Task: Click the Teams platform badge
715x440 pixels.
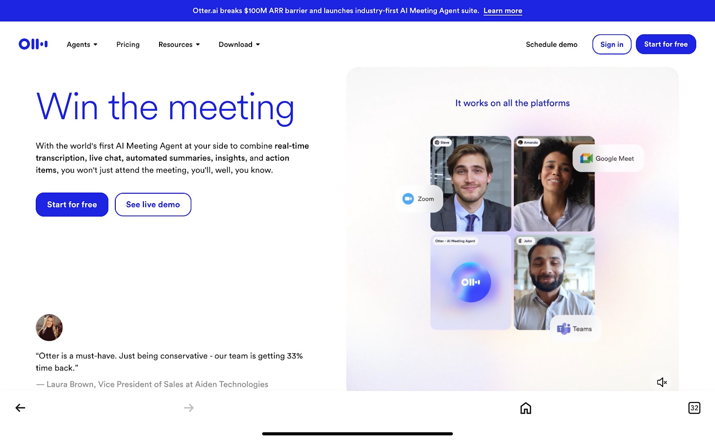Action: [x=575, y=329]
